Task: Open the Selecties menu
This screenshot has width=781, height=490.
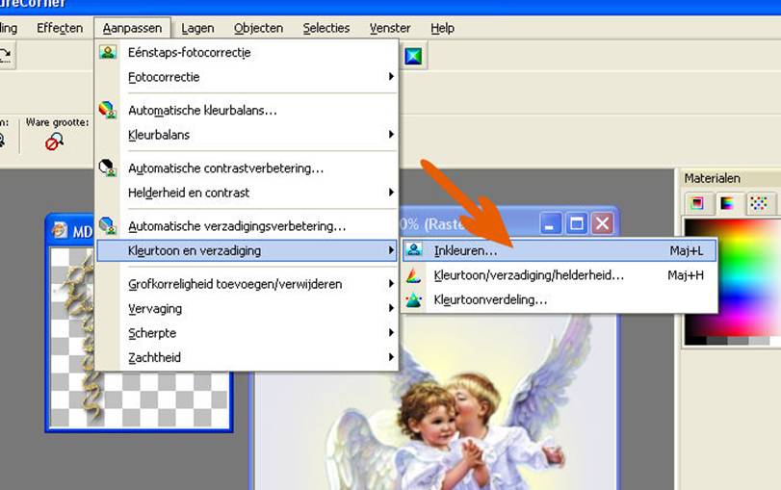Action: [326, 28]
